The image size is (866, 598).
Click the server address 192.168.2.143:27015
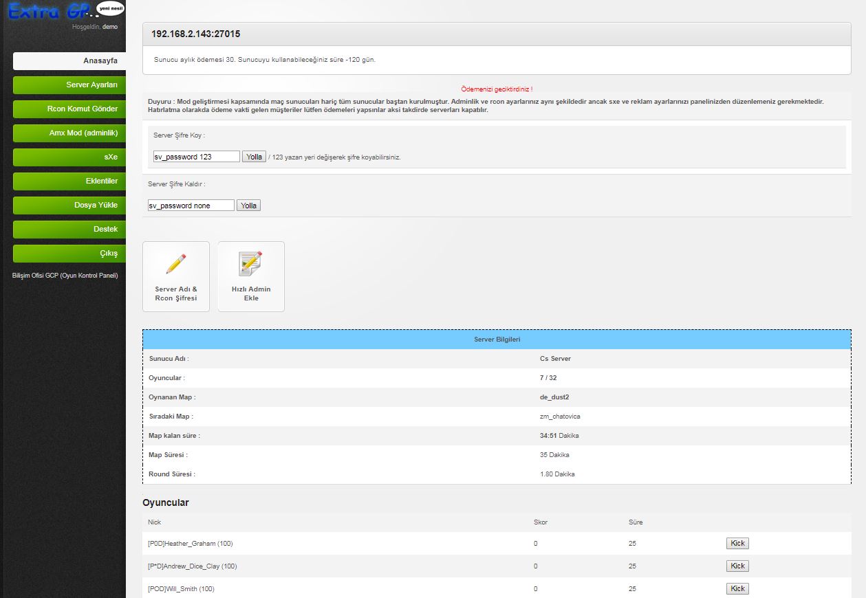[196, 34]
